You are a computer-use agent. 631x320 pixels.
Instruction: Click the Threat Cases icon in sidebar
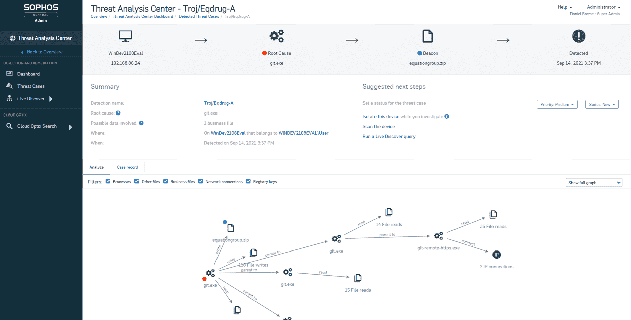9,86
